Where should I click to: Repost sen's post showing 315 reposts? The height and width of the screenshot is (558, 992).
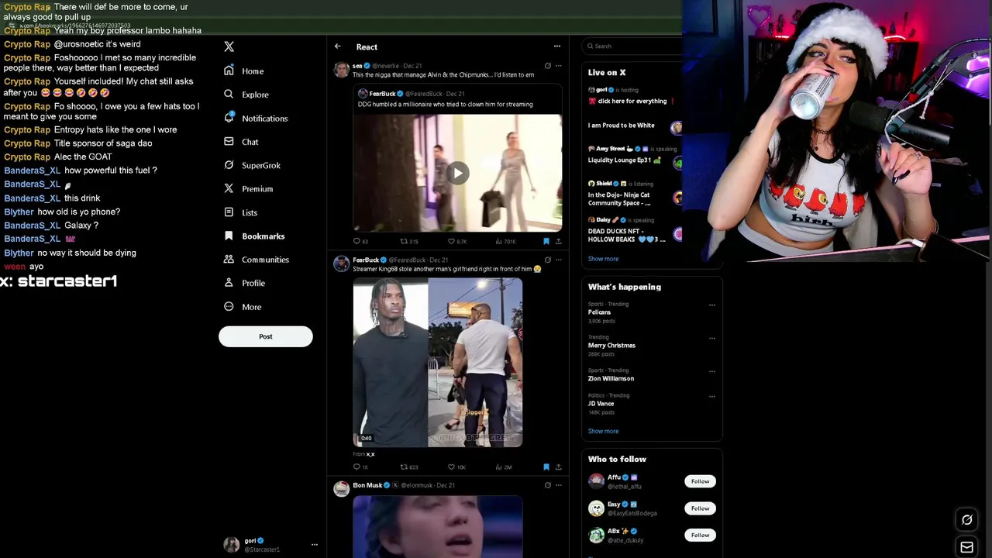point(409,241)
